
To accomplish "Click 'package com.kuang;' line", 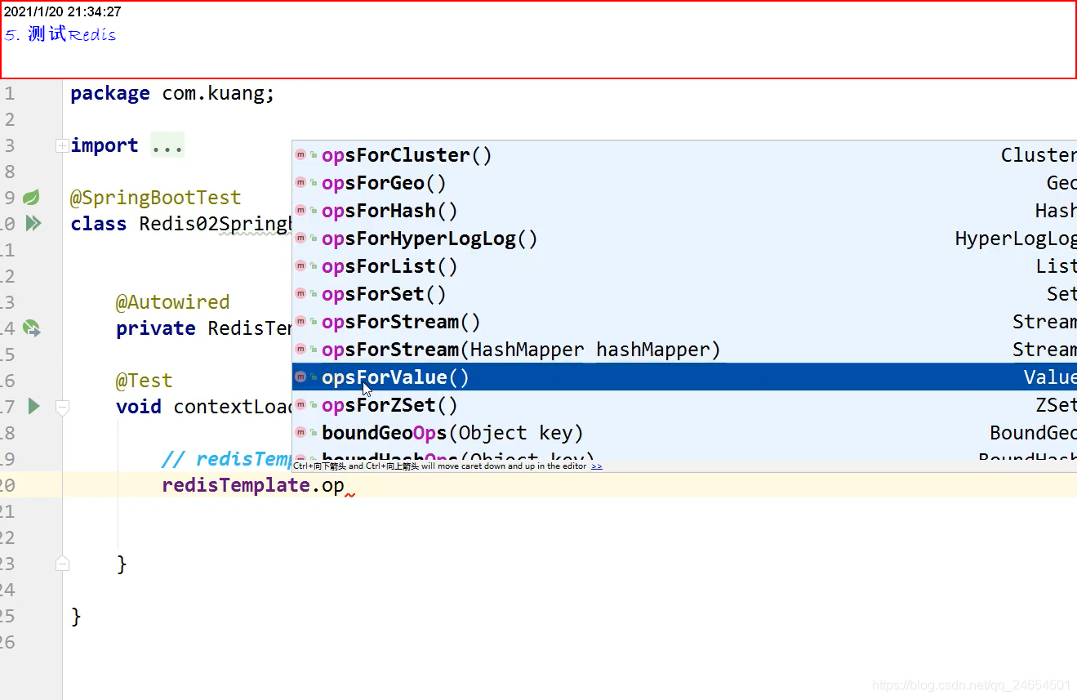I will click(x=172, y=93).
